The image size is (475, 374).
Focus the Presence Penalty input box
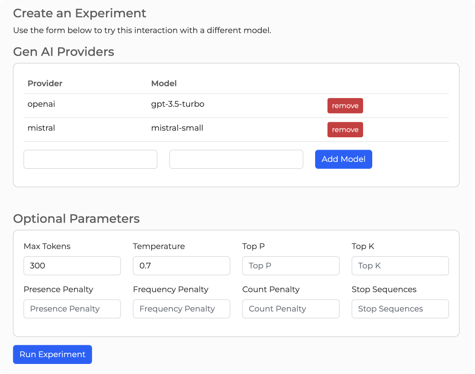click(x=72, y=309)
